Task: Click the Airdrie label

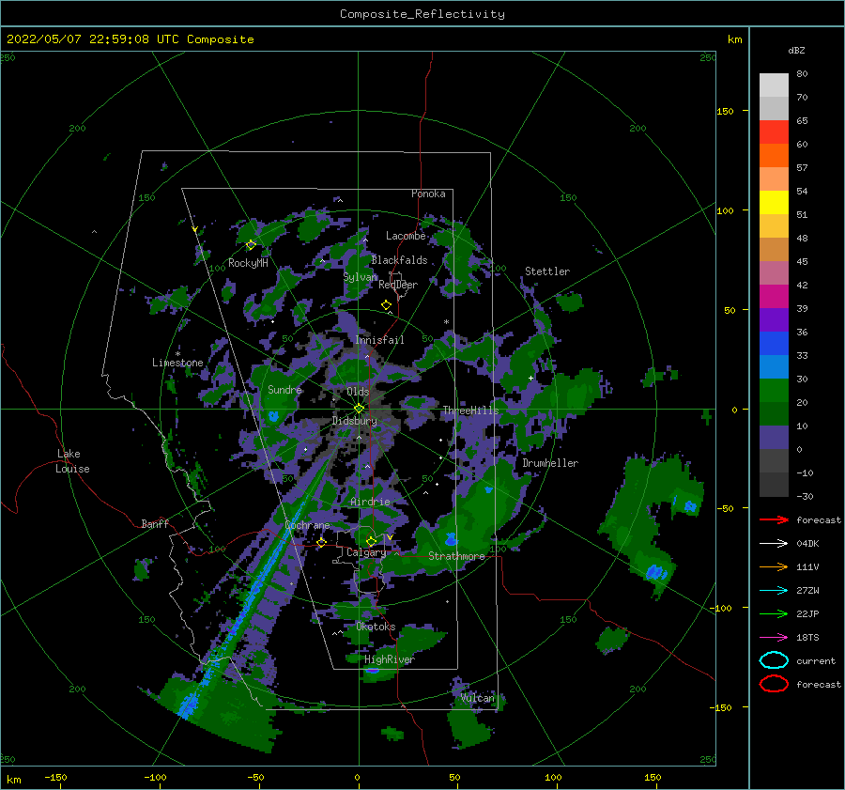Action: [x=370, y=502]
